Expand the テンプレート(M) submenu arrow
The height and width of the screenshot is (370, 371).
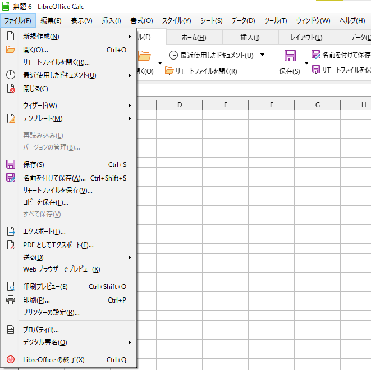point(130,119)
